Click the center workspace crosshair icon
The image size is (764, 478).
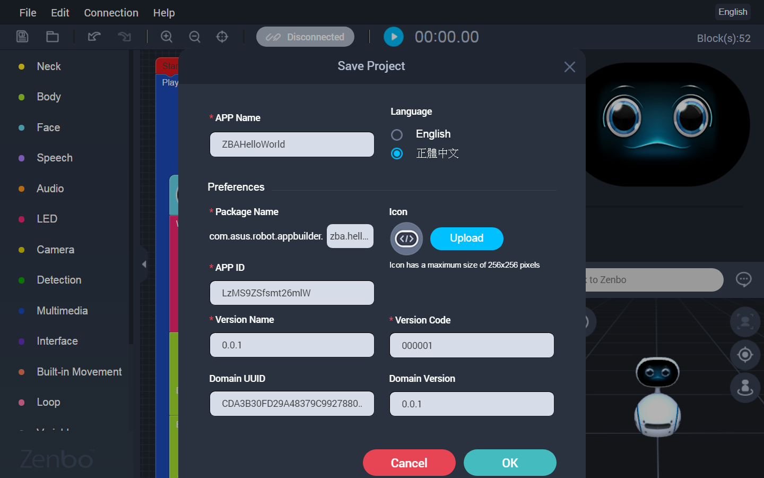222,37
